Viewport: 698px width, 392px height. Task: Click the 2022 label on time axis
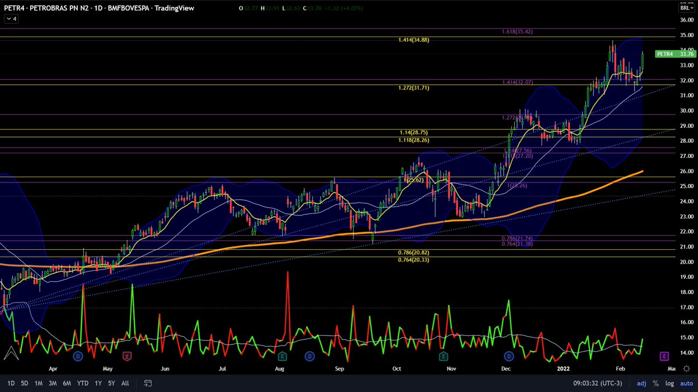tap(564, 368)
